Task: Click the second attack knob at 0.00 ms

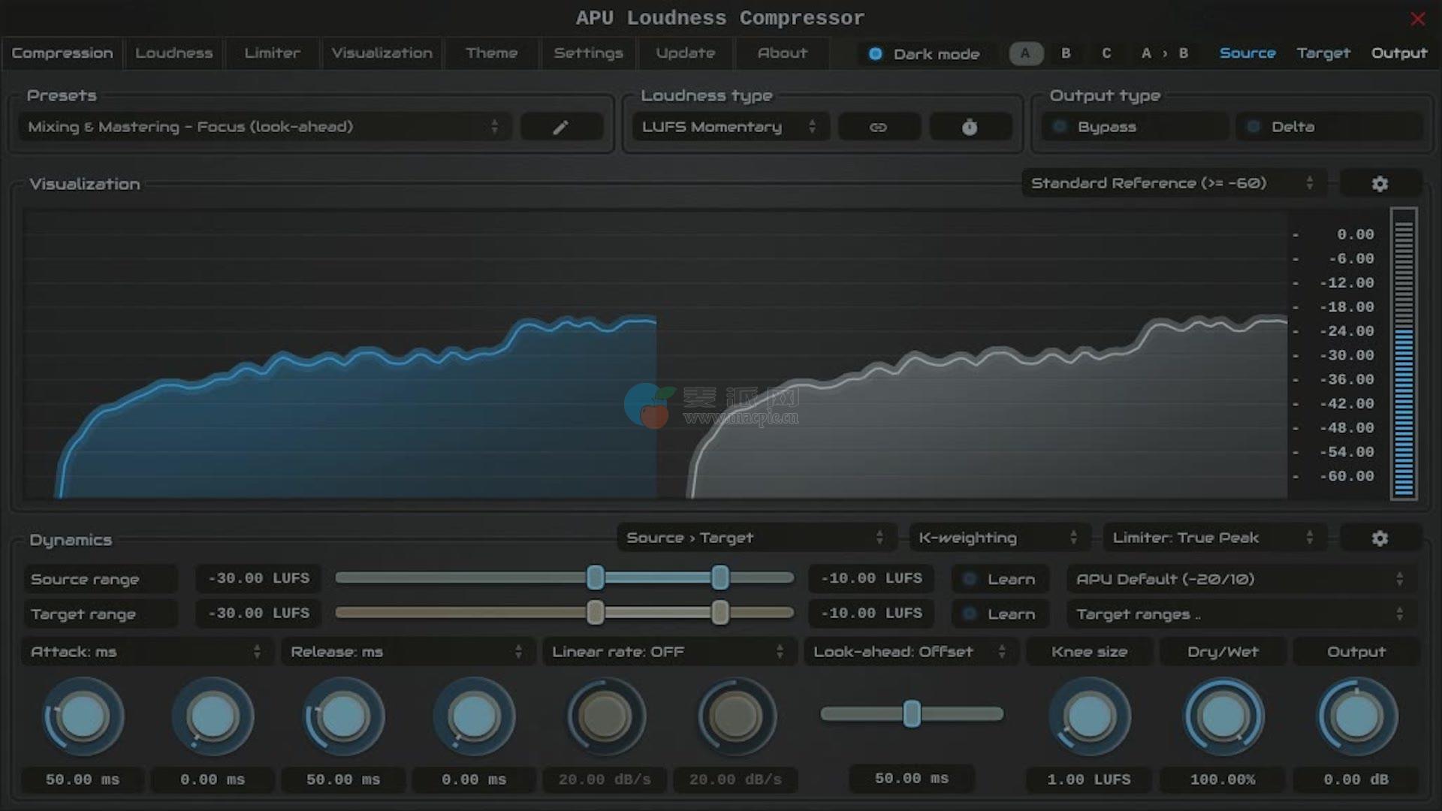Action: coord(213,717)
